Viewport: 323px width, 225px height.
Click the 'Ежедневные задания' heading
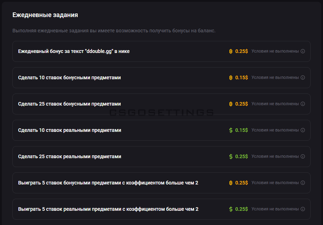[45, 15]
